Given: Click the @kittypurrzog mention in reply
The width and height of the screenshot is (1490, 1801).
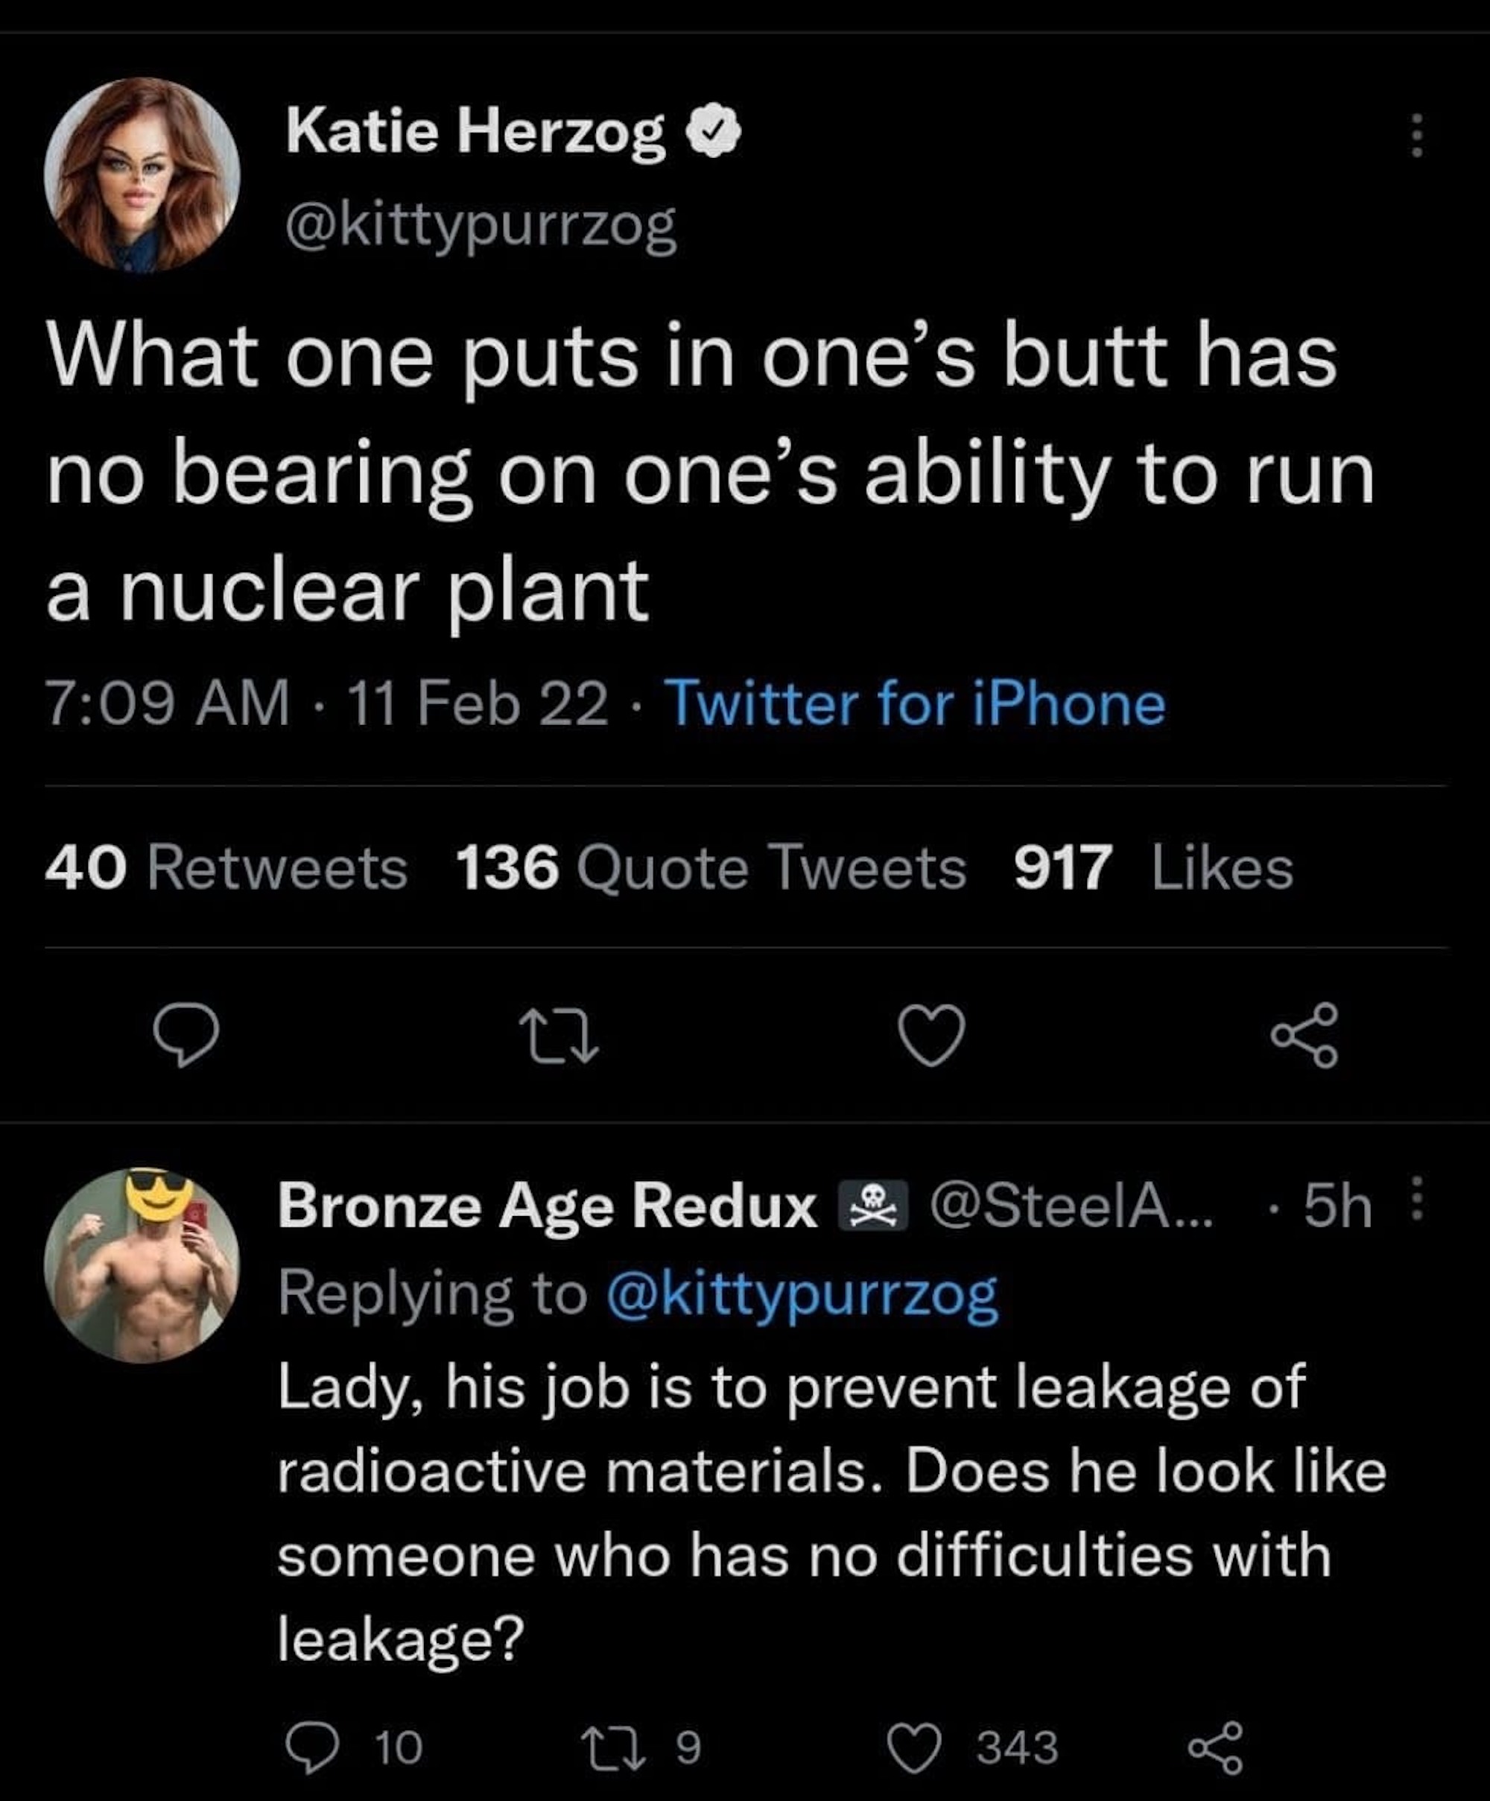Looking at the screenshot, I should 802,1294.
